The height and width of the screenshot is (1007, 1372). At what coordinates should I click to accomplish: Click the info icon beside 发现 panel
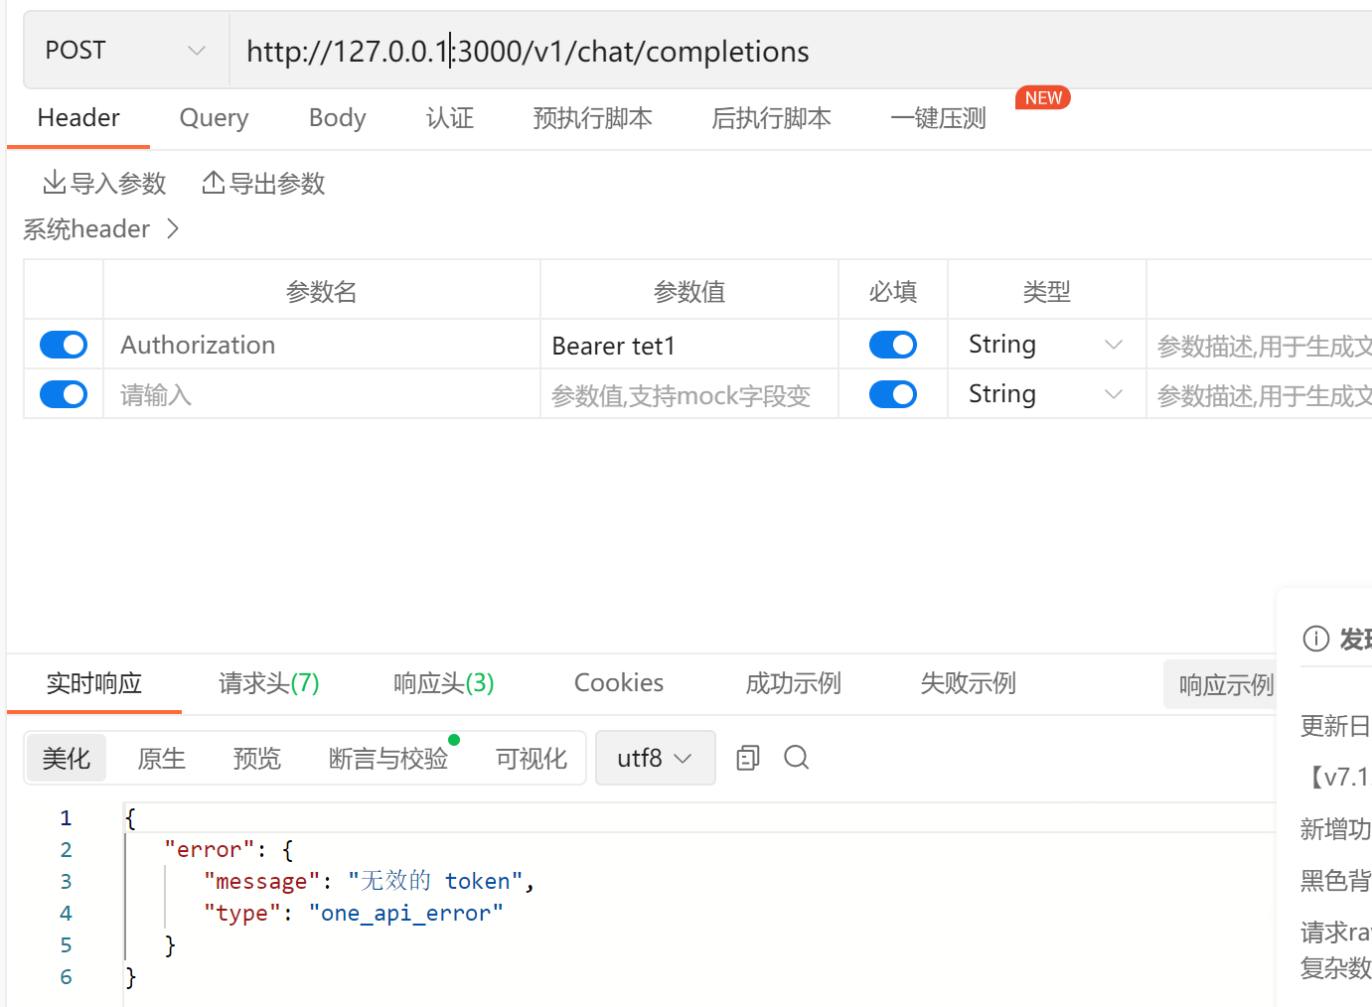point(1315,639)
